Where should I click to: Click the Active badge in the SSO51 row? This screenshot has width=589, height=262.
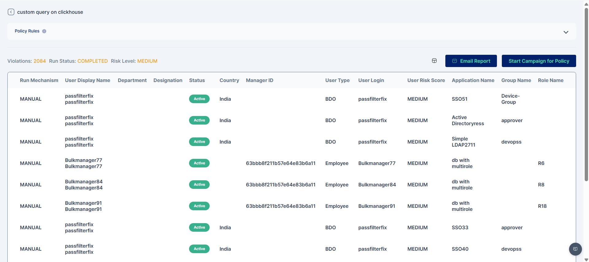click(x=199, y=99)
